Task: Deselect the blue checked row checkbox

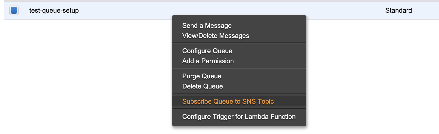Action: coord(14,10)
